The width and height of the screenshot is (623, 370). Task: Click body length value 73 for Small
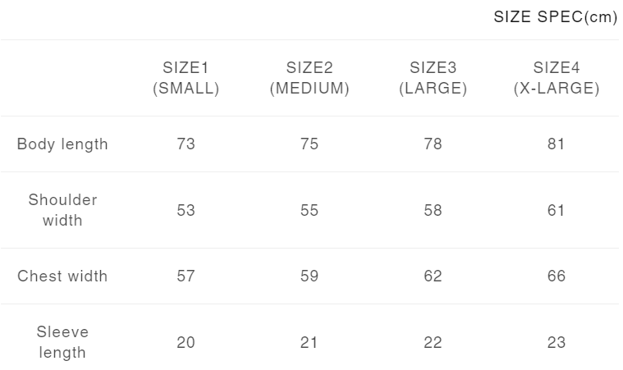[186, 144]
